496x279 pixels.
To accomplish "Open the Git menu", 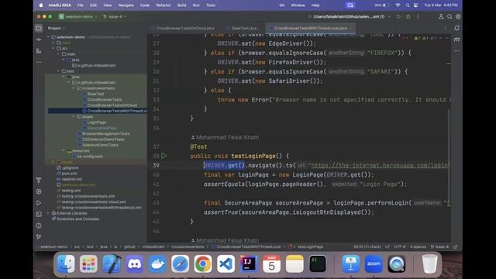I will 282,5.
